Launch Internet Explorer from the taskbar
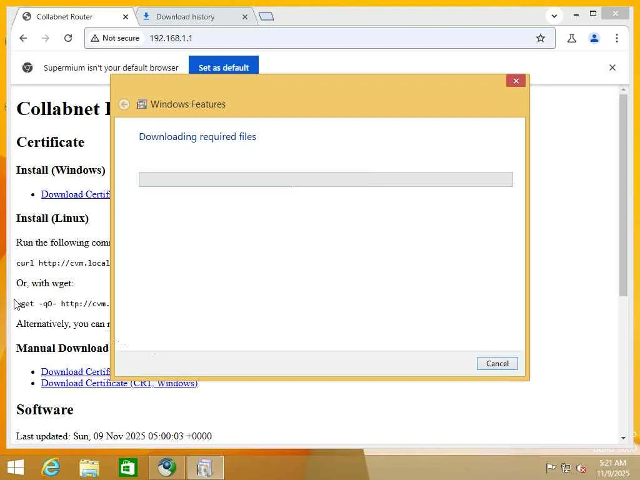The image size is (640, 480). pos(51,467)
